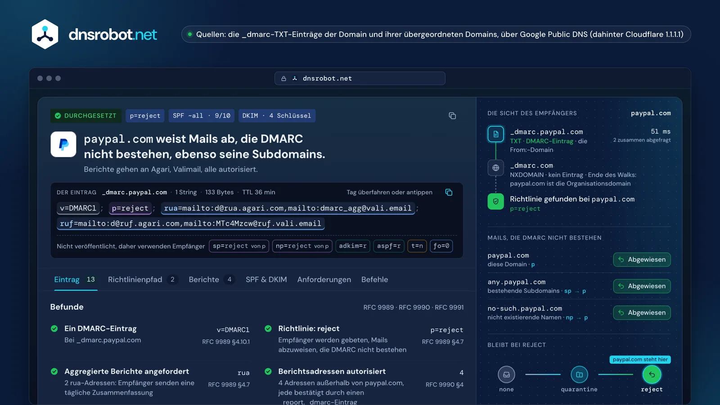Tap the rua=mailto tag in the record
The image size is (720, 405).
tap(288, 208)
